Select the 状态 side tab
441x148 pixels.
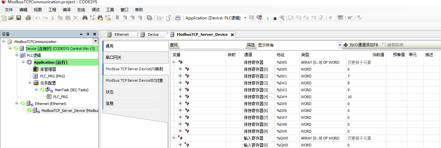135,92
